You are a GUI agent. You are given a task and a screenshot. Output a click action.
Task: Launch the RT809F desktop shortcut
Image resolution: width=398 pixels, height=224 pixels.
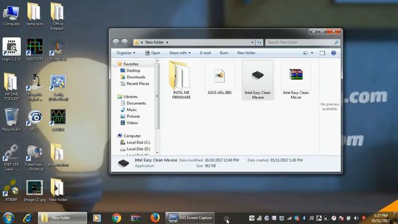(11, 190)
